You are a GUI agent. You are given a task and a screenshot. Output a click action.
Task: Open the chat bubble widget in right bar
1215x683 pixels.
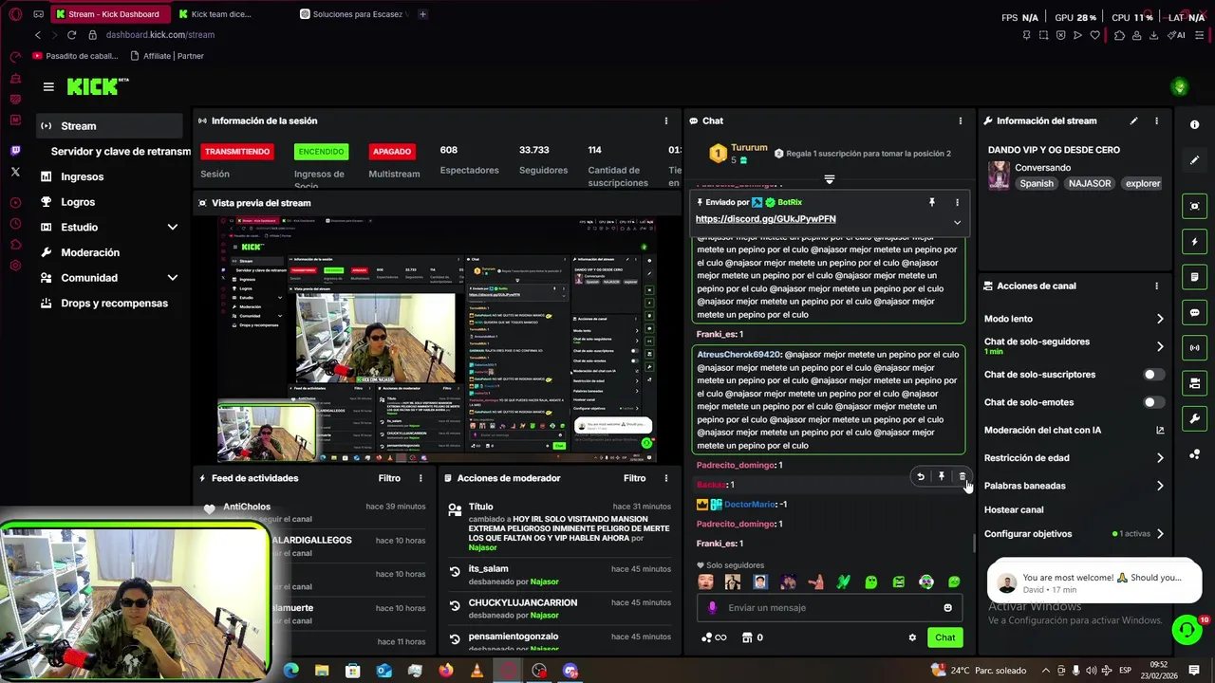point(1194,312)
